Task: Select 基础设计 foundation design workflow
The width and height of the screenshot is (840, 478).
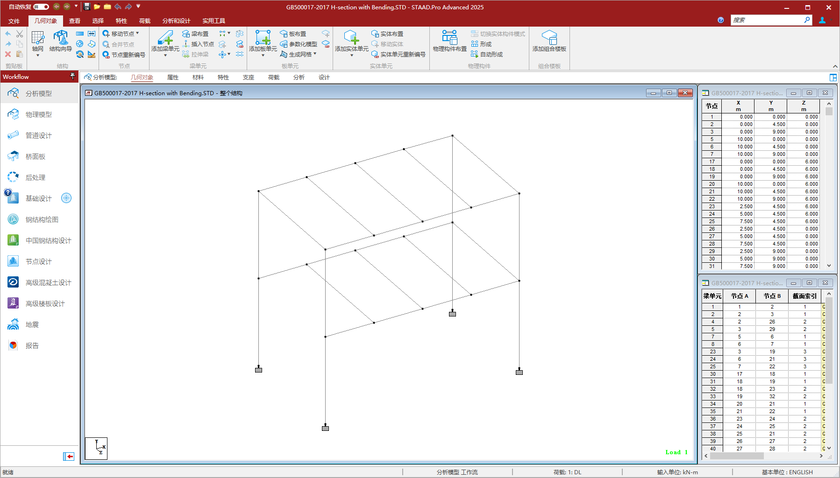Action: pos(40,198)
